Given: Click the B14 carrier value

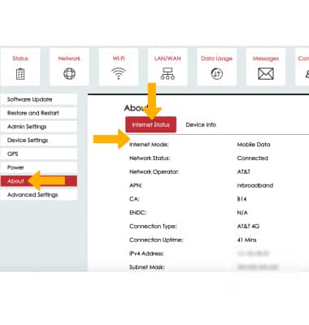Looking at the screenshot, I should [x=242, y=199].
